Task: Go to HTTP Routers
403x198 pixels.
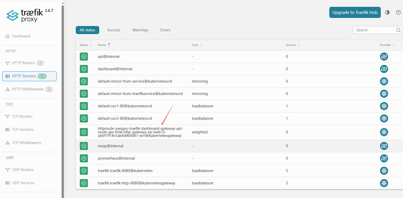Action: (29, 63)
